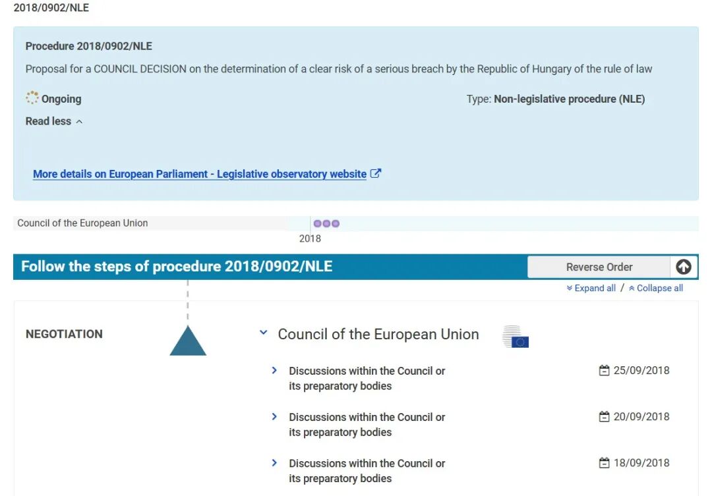Click the calendar icon beside 20/09/2018
The image size is (712, 496).
coord(604,416)
